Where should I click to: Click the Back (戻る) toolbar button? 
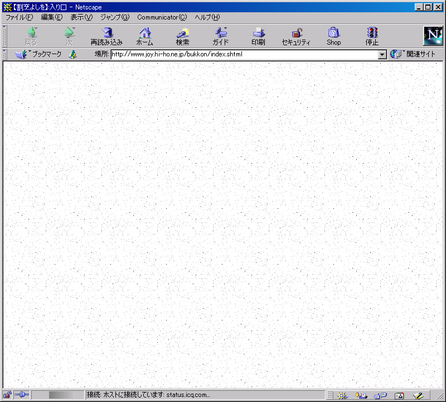point(31,36)
